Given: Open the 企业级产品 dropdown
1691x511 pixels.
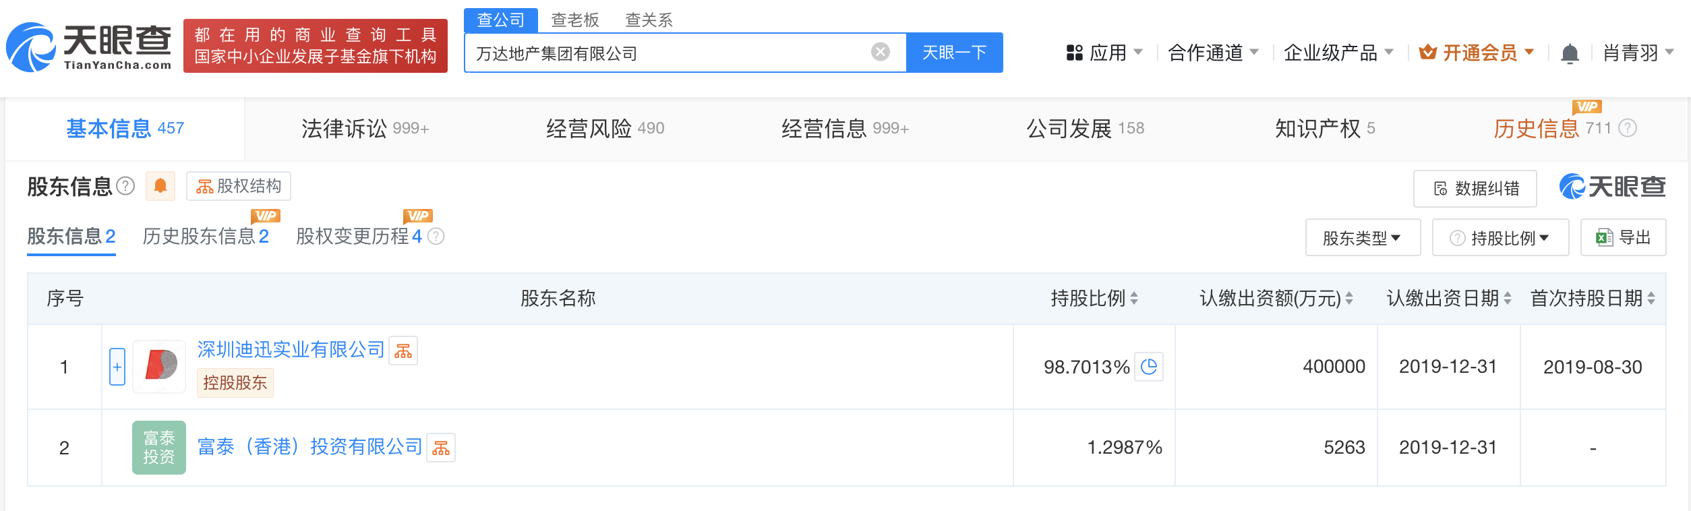Looking at the screenshot, I should coord(1338,53).
